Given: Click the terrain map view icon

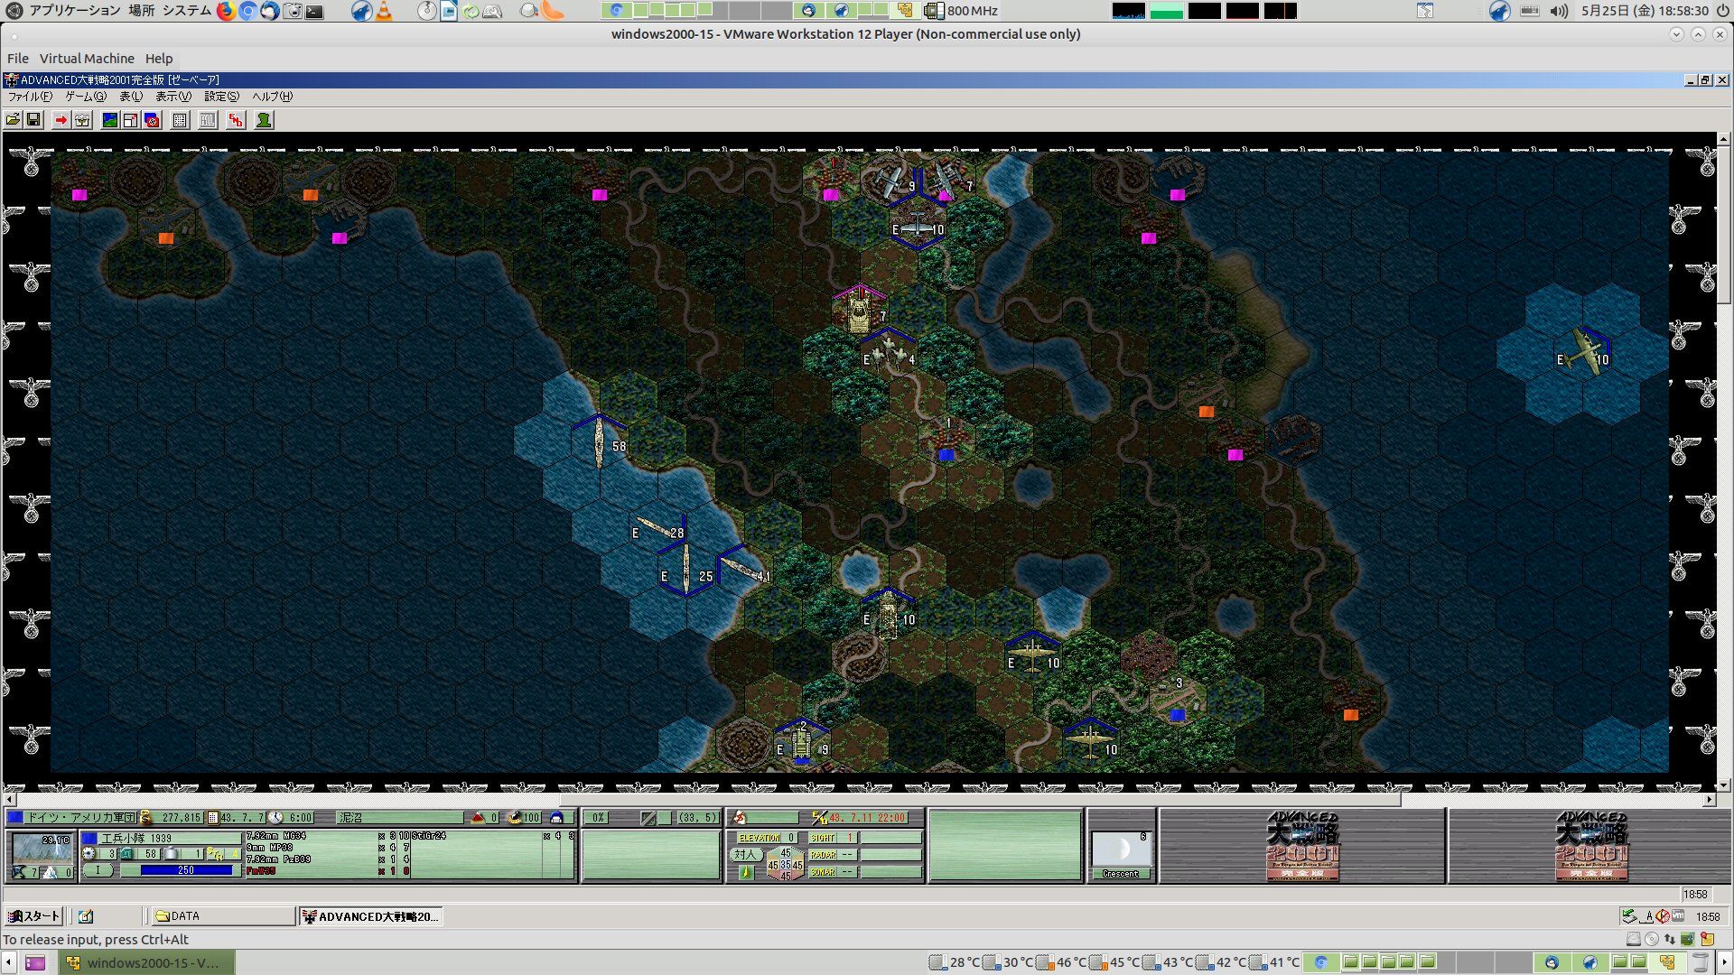Looking at the screenshot, I should tap(110, 120).
